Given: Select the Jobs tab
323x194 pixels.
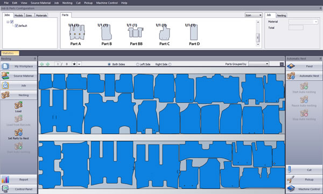Looking at the screenshot, I should pos(8,15).
